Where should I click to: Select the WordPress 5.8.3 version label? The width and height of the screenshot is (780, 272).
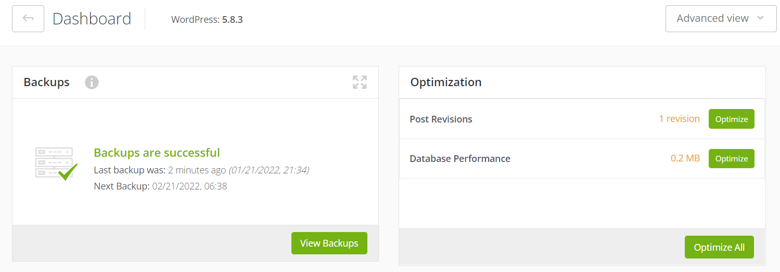click(x=207, y=20)
